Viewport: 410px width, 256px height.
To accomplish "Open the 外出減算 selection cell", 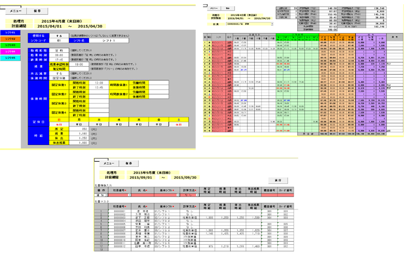I will (x=59, y=74).
